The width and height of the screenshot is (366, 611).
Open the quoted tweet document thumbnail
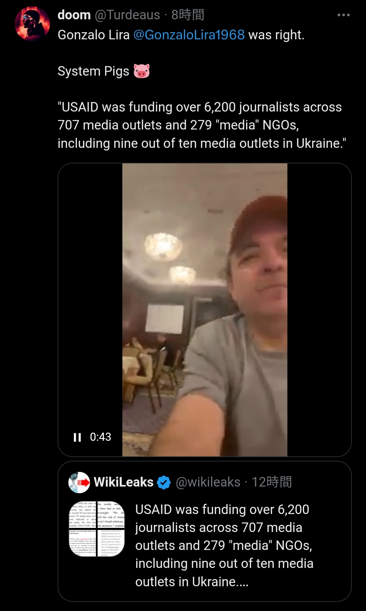97,529
